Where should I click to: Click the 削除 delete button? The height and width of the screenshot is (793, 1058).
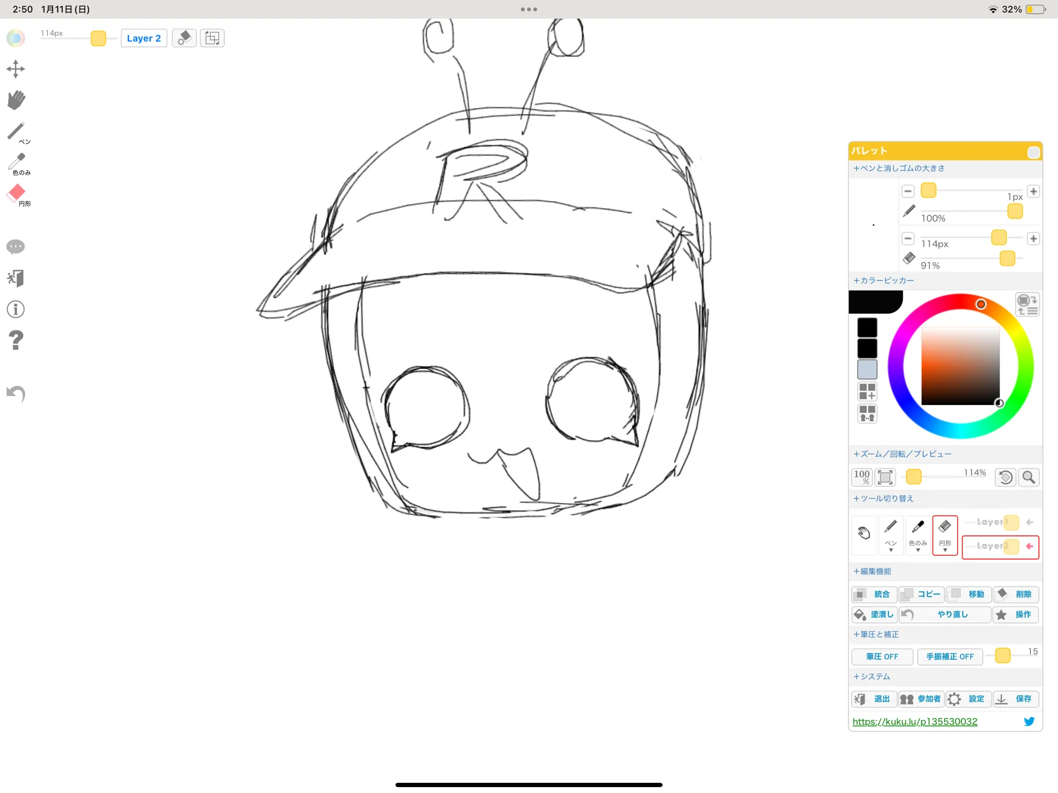[1016, 594]
